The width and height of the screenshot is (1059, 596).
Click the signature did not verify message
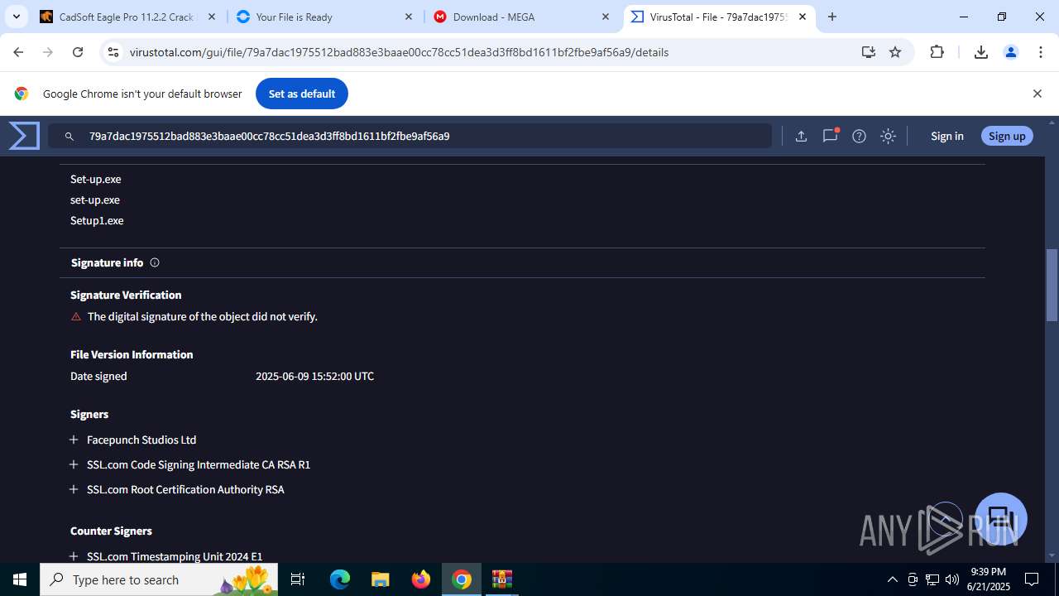click(x=203, y=316)
